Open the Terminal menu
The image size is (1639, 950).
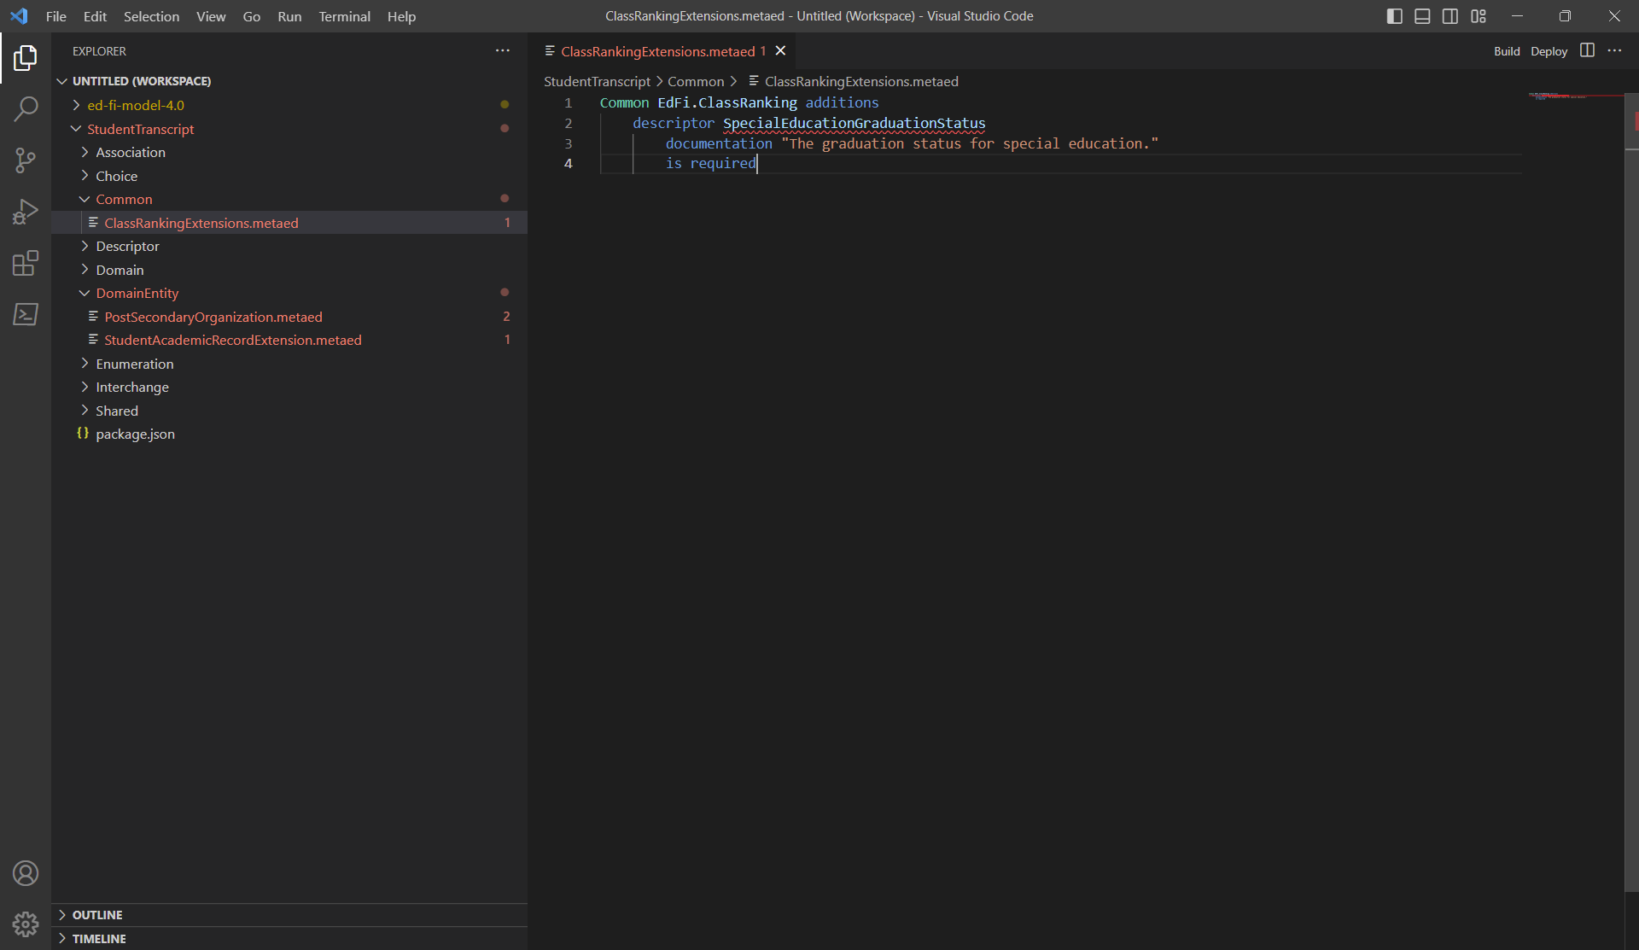point(344,16)
